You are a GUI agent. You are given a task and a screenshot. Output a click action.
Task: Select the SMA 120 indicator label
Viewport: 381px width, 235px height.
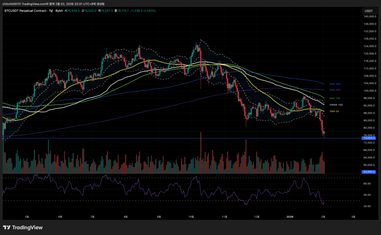[x=335, y=98]
